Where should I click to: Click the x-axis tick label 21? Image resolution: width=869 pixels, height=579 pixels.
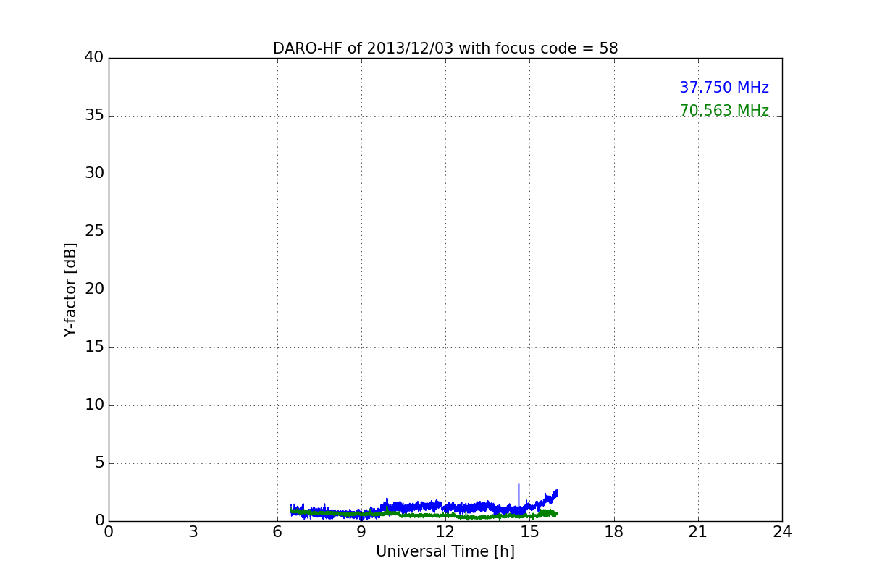point(698,532)
